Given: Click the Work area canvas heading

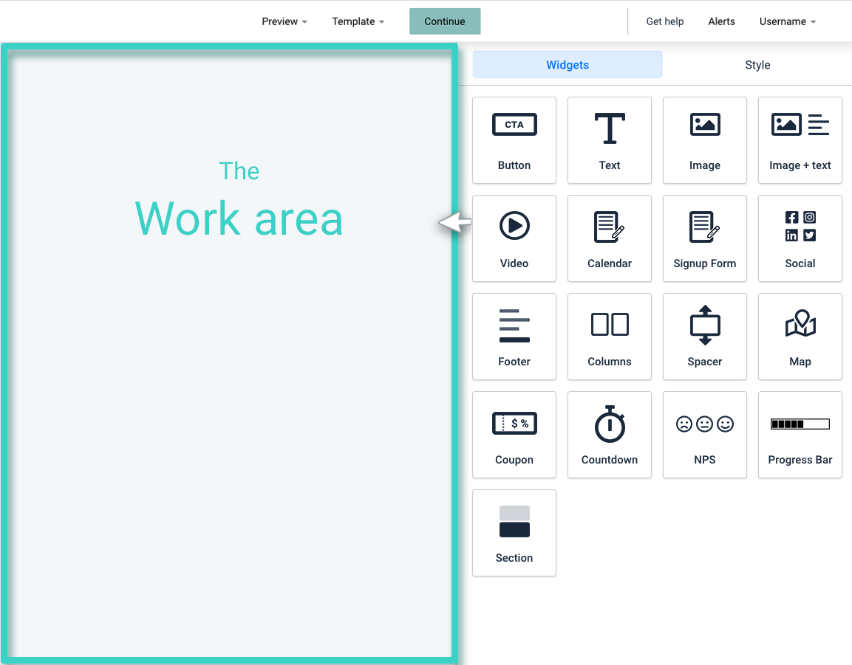Looking at the screenshot, I should click(239, 218).
